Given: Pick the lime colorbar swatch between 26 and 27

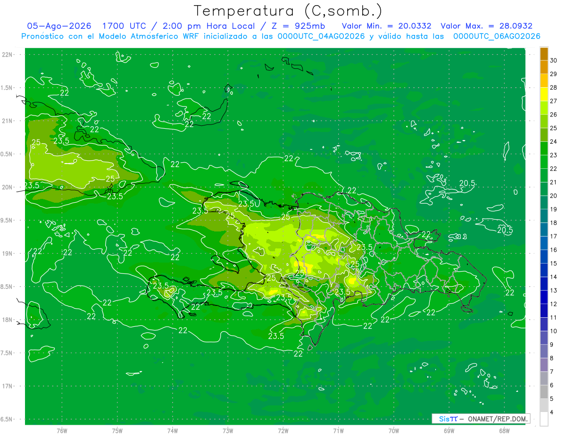Looking at the screenshot, I should [x=544, y=108].
